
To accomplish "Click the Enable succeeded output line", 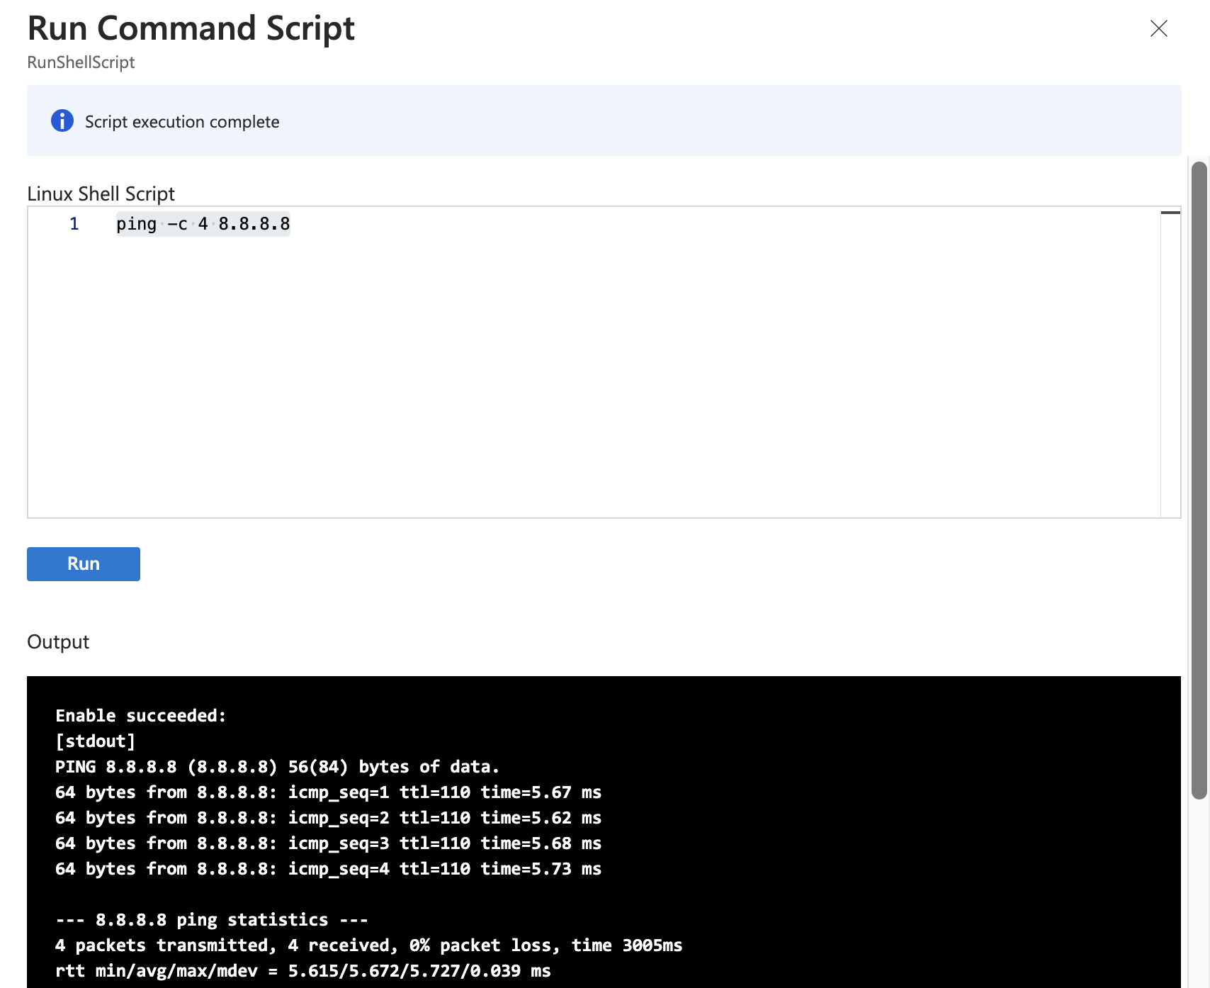I will click(140, 716).
